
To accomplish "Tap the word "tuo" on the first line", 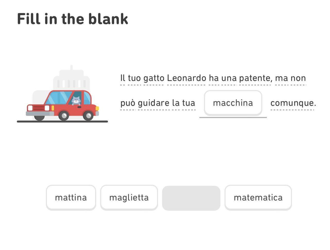I will tap(134, 78).
